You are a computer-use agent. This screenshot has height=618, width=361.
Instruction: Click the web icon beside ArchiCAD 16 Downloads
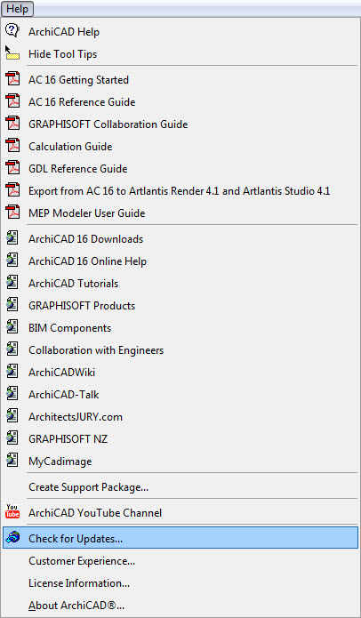click(x=12, y=238)
